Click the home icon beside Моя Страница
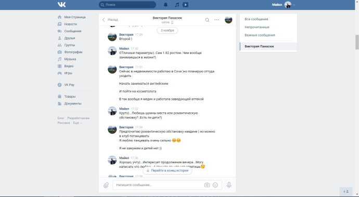 point(59,17)
